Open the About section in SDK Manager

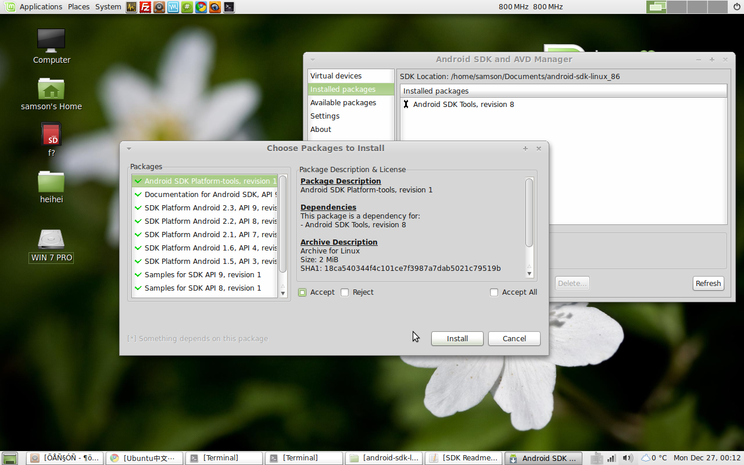click(x=350, y=130)
